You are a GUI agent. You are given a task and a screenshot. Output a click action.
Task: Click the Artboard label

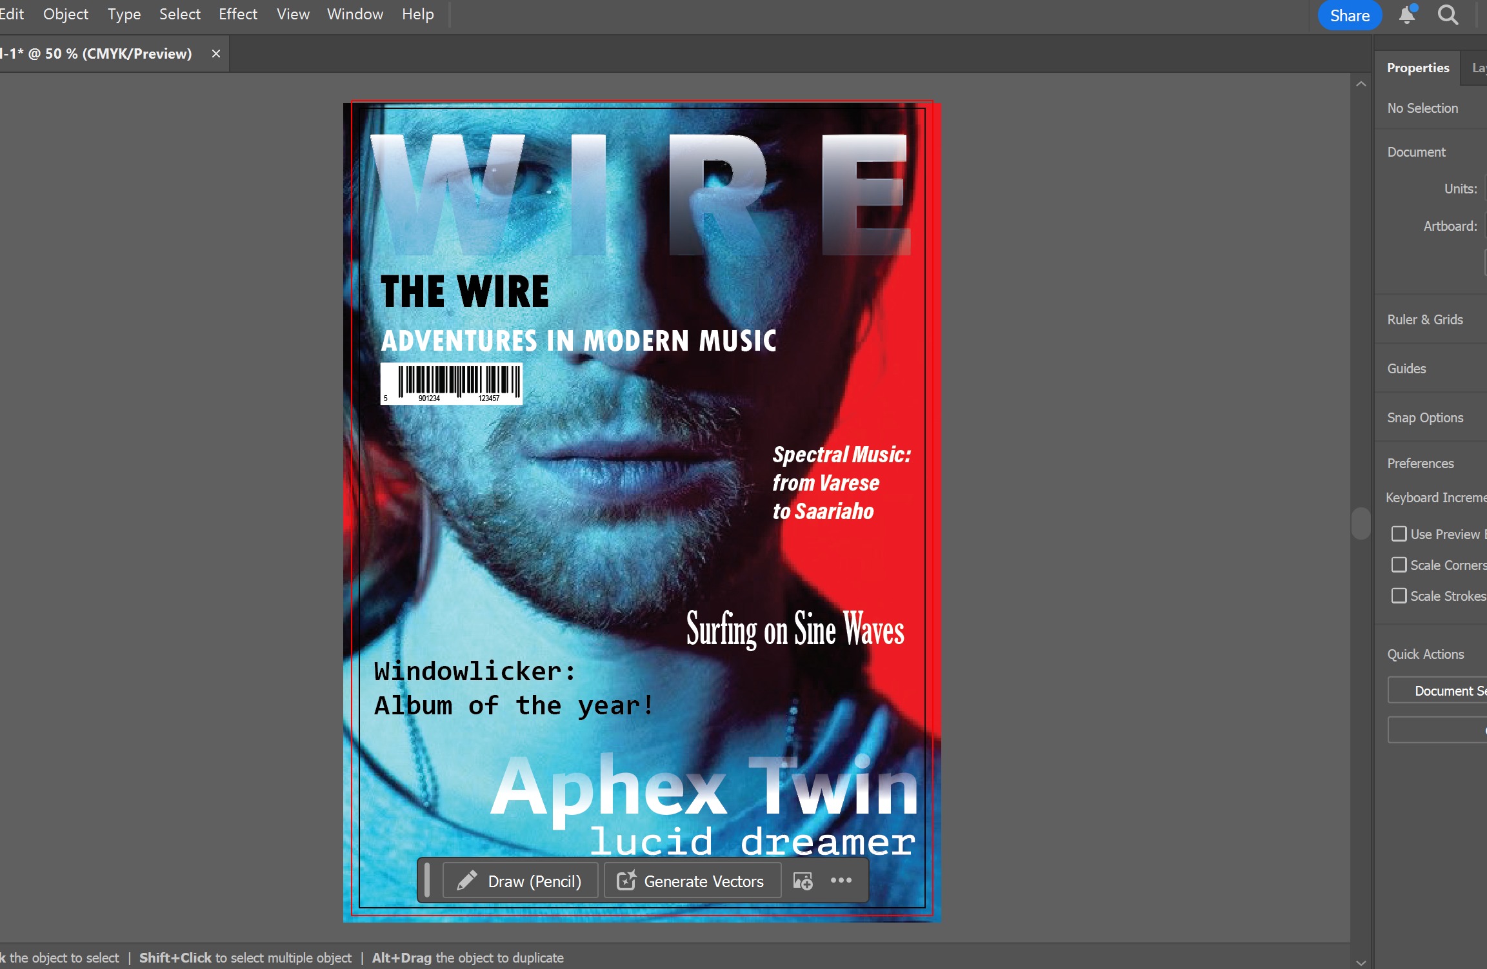(x=1450, y=226)
